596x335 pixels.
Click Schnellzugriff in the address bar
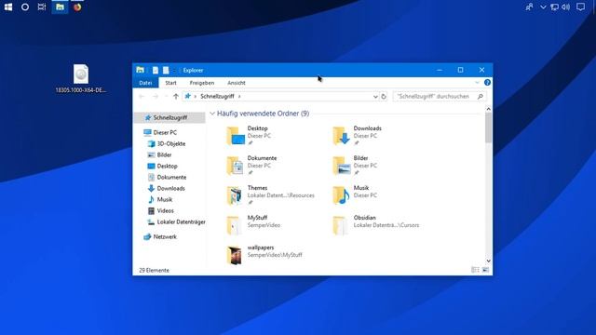[x=217, y=97]
